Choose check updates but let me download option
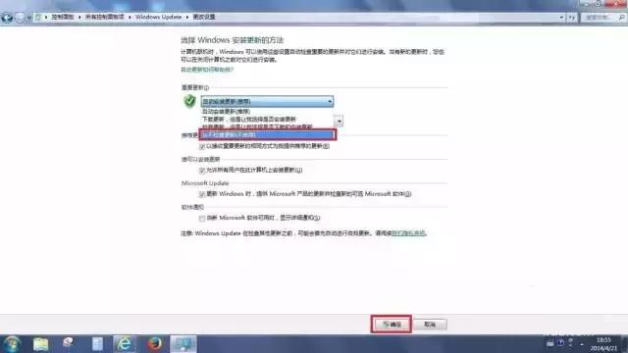 [x=267, y=126]
